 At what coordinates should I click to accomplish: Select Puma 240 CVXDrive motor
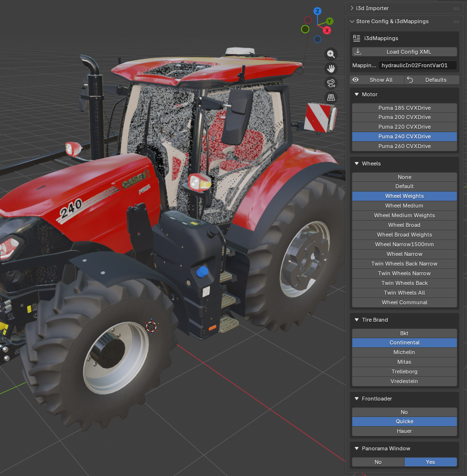coord(405,136)
